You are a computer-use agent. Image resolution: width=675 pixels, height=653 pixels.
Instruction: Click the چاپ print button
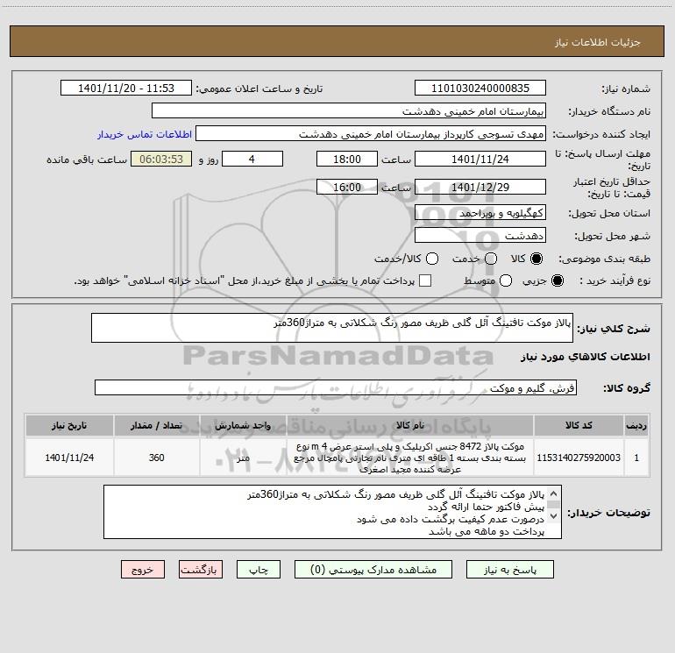pos(259,570)
